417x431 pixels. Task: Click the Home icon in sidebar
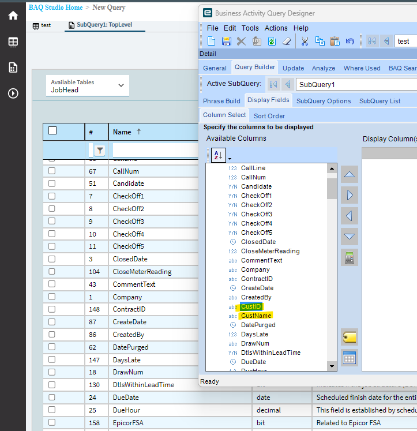tap(13, 16)
